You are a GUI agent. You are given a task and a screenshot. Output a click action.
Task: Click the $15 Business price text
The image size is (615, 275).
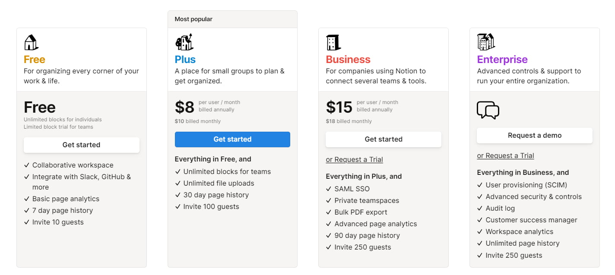[x=339, y=107]
